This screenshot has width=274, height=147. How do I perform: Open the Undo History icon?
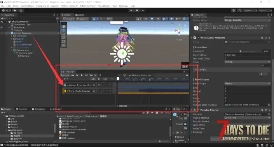(234, 10)
